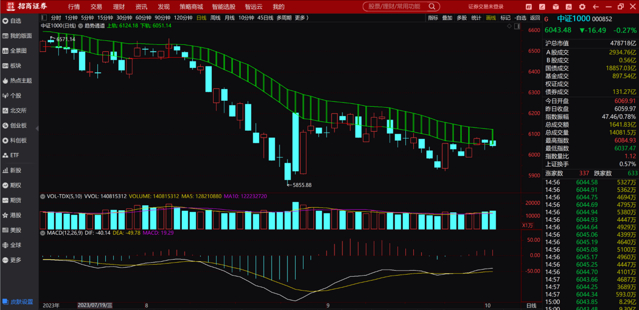The width and height of the screenshot is (639, 310).
Task: Open the 策略商城 menu
Action: [191, 6]
